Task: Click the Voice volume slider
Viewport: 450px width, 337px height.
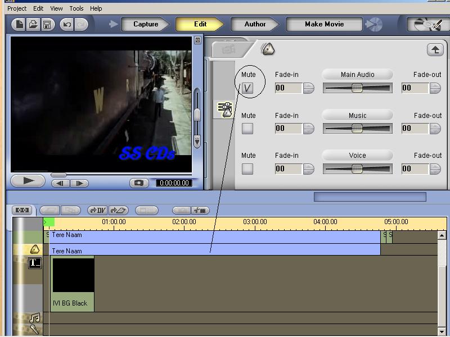Action: pos(357,169)
